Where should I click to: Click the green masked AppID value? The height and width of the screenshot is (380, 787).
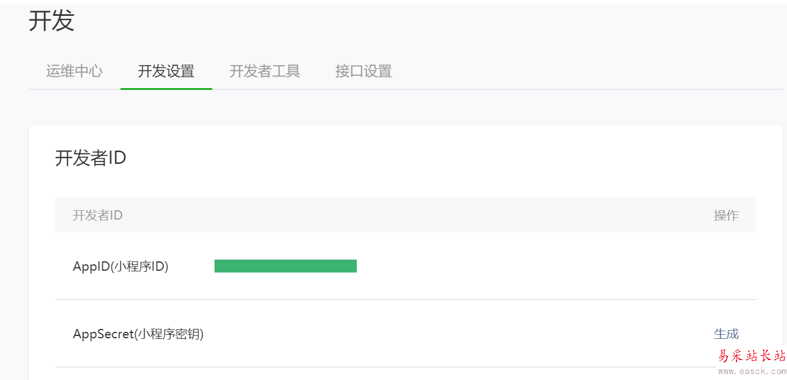coord(285,266)
